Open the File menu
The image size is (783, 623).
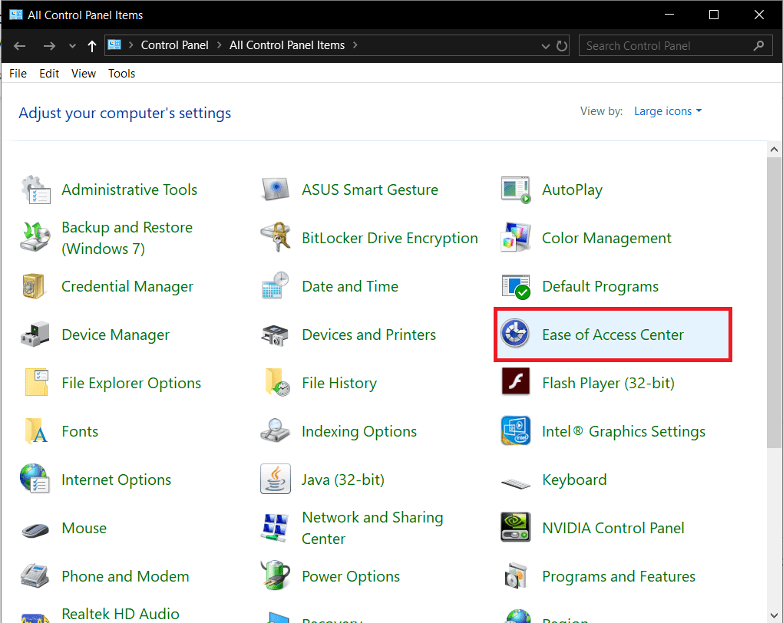click(18, 74)
